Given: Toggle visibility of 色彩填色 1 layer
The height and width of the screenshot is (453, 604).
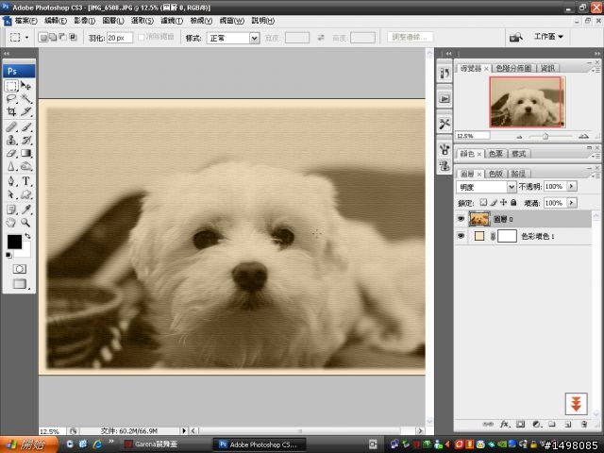Looking at the screenshot, I should (x=461, y=236).
